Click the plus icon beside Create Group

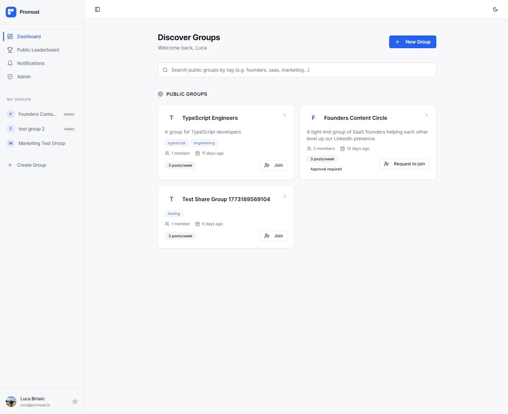(10, 165)
